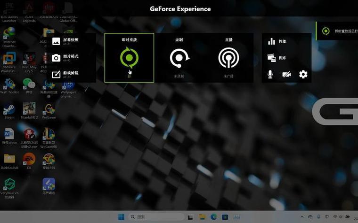
Task: Click the taskbar search box
Action: coord(156,217)
